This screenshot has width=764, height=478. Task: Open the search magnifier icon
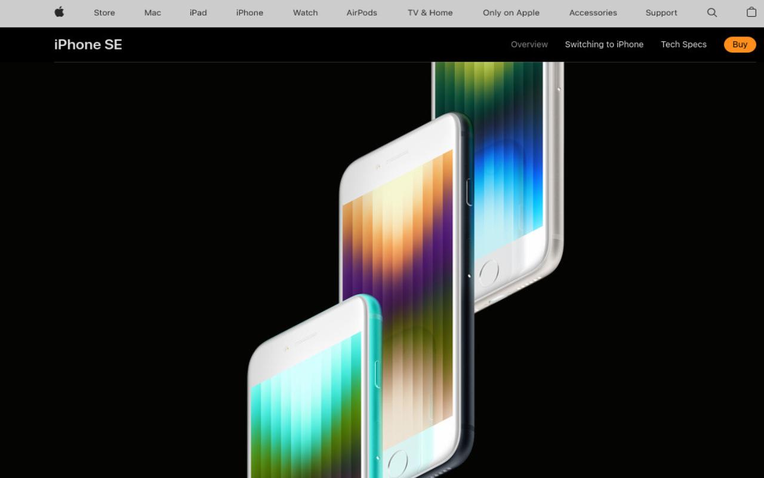point(711,13)
